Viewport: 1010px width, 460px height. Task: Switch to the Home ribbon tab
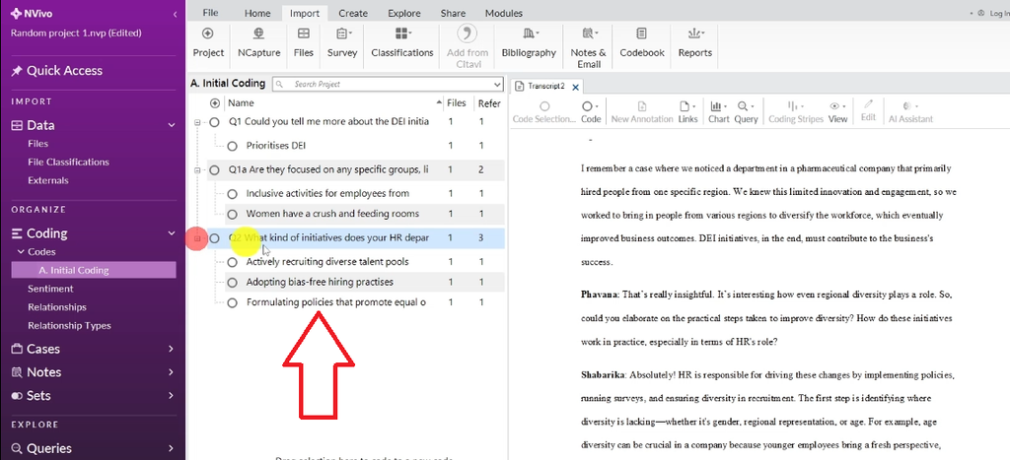[257, 13]
